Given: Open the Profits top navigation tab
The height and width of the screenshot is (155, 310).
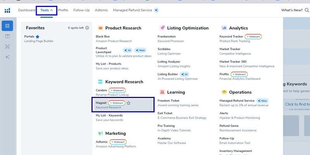Looking at the screenshot, I should (x=63, y=10).
